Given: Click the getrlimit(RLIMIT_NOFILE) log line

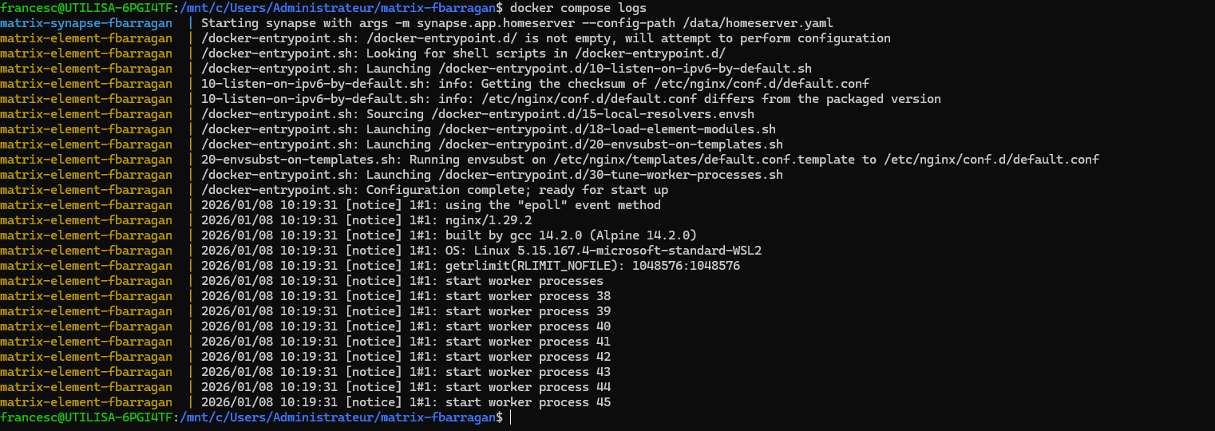Looking at the screenshot, I should coord(470,266).
